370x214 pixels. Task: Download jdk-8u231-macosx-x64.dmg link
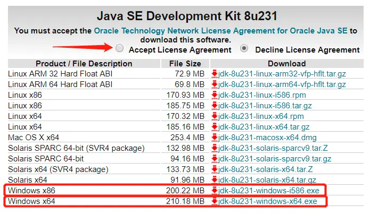click(x=267, y=138)
